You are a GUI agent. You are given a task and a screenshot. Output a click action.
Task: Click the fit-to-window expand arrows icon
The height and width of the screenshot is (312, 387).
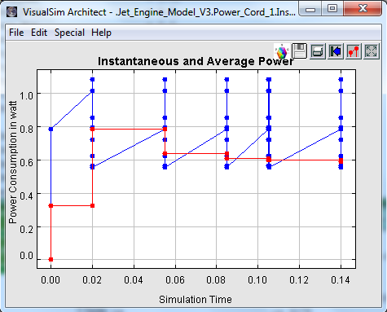pyautogui.click(x=372, y=51)
